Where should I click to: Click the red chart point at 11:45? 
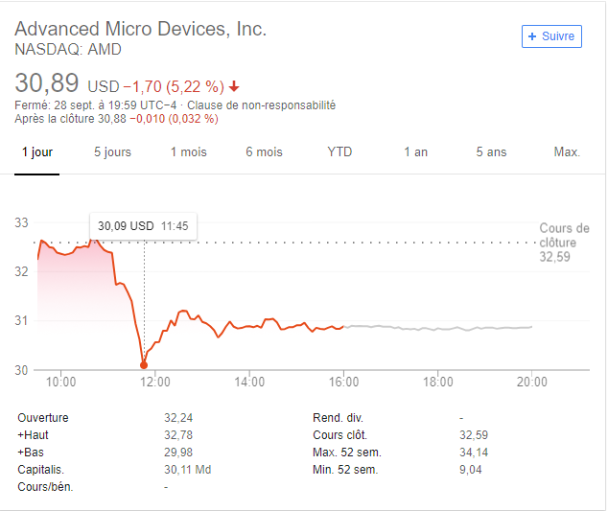tap(144, 365)
